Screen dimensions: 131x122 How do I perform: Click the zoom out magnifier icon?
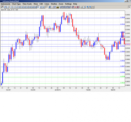coord(90,7)
